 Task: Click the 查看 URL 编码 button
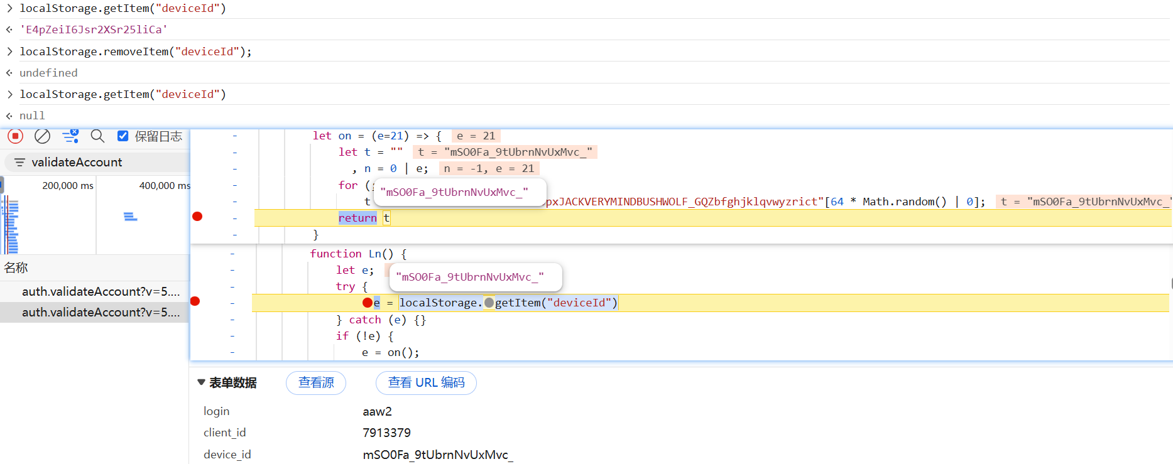coord(426,383)
